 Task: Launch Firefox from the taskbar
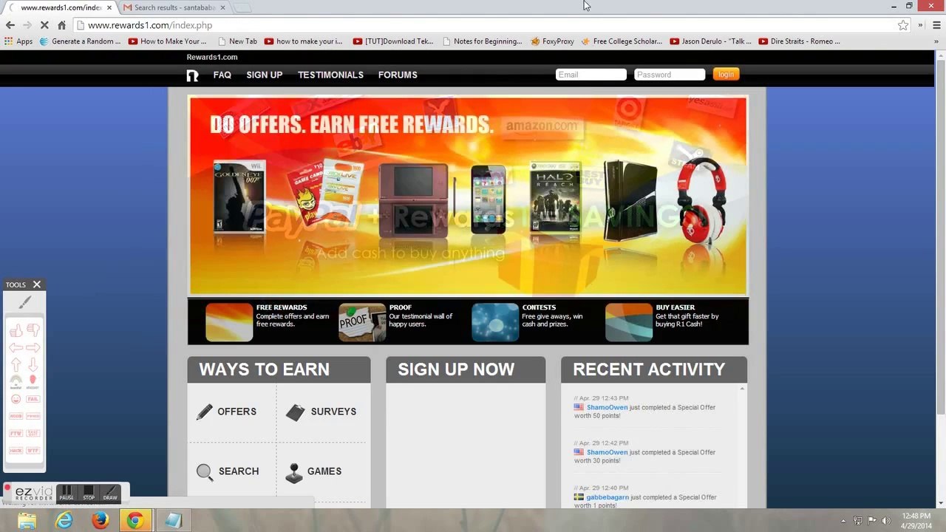click(100, 520)
